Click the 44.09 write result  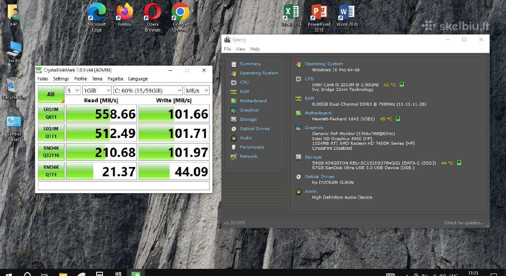point(174,171)
